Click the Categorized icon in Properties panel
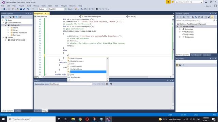Screen dimensions: 218x122 coord(177,65)
